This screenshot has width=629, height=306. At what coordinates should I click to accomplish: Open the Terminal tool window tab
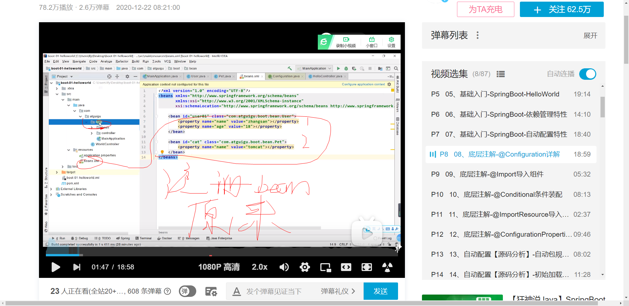143,238
